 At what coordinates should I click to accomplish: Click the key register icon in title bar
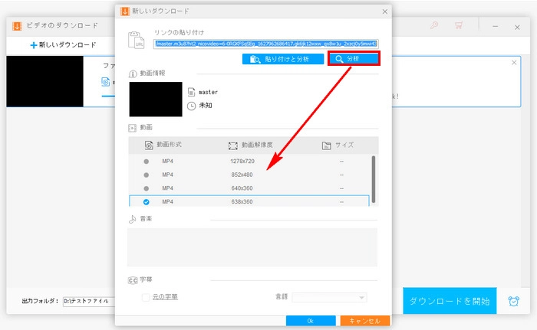[433, 25]
